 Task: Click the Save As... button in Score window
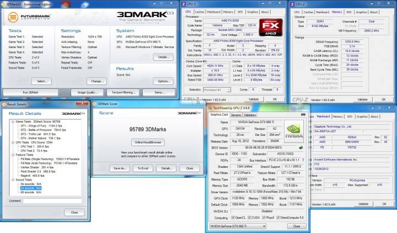(x=120, y=168)
